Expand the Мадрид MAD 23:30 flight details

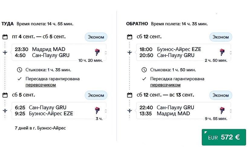105,53
